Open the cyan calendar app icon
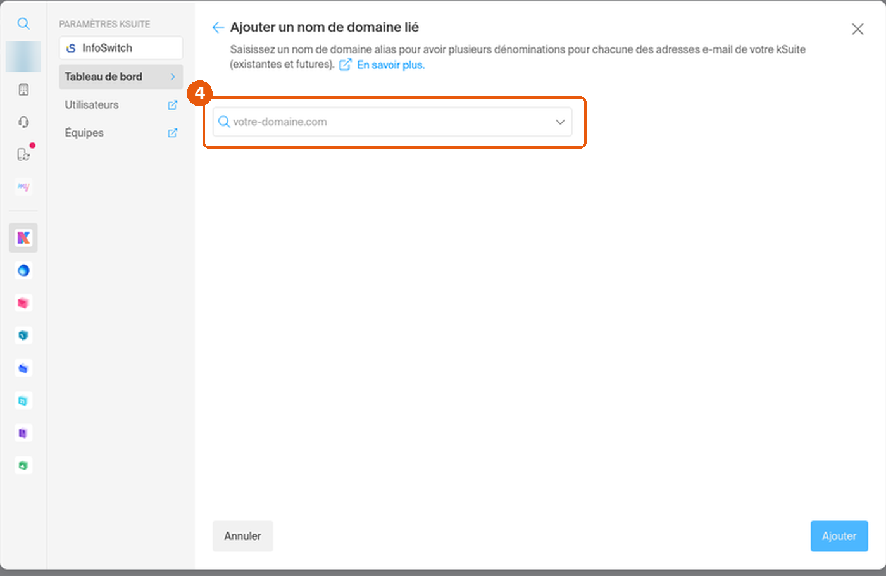886x576 pixels. coord(23,401)
